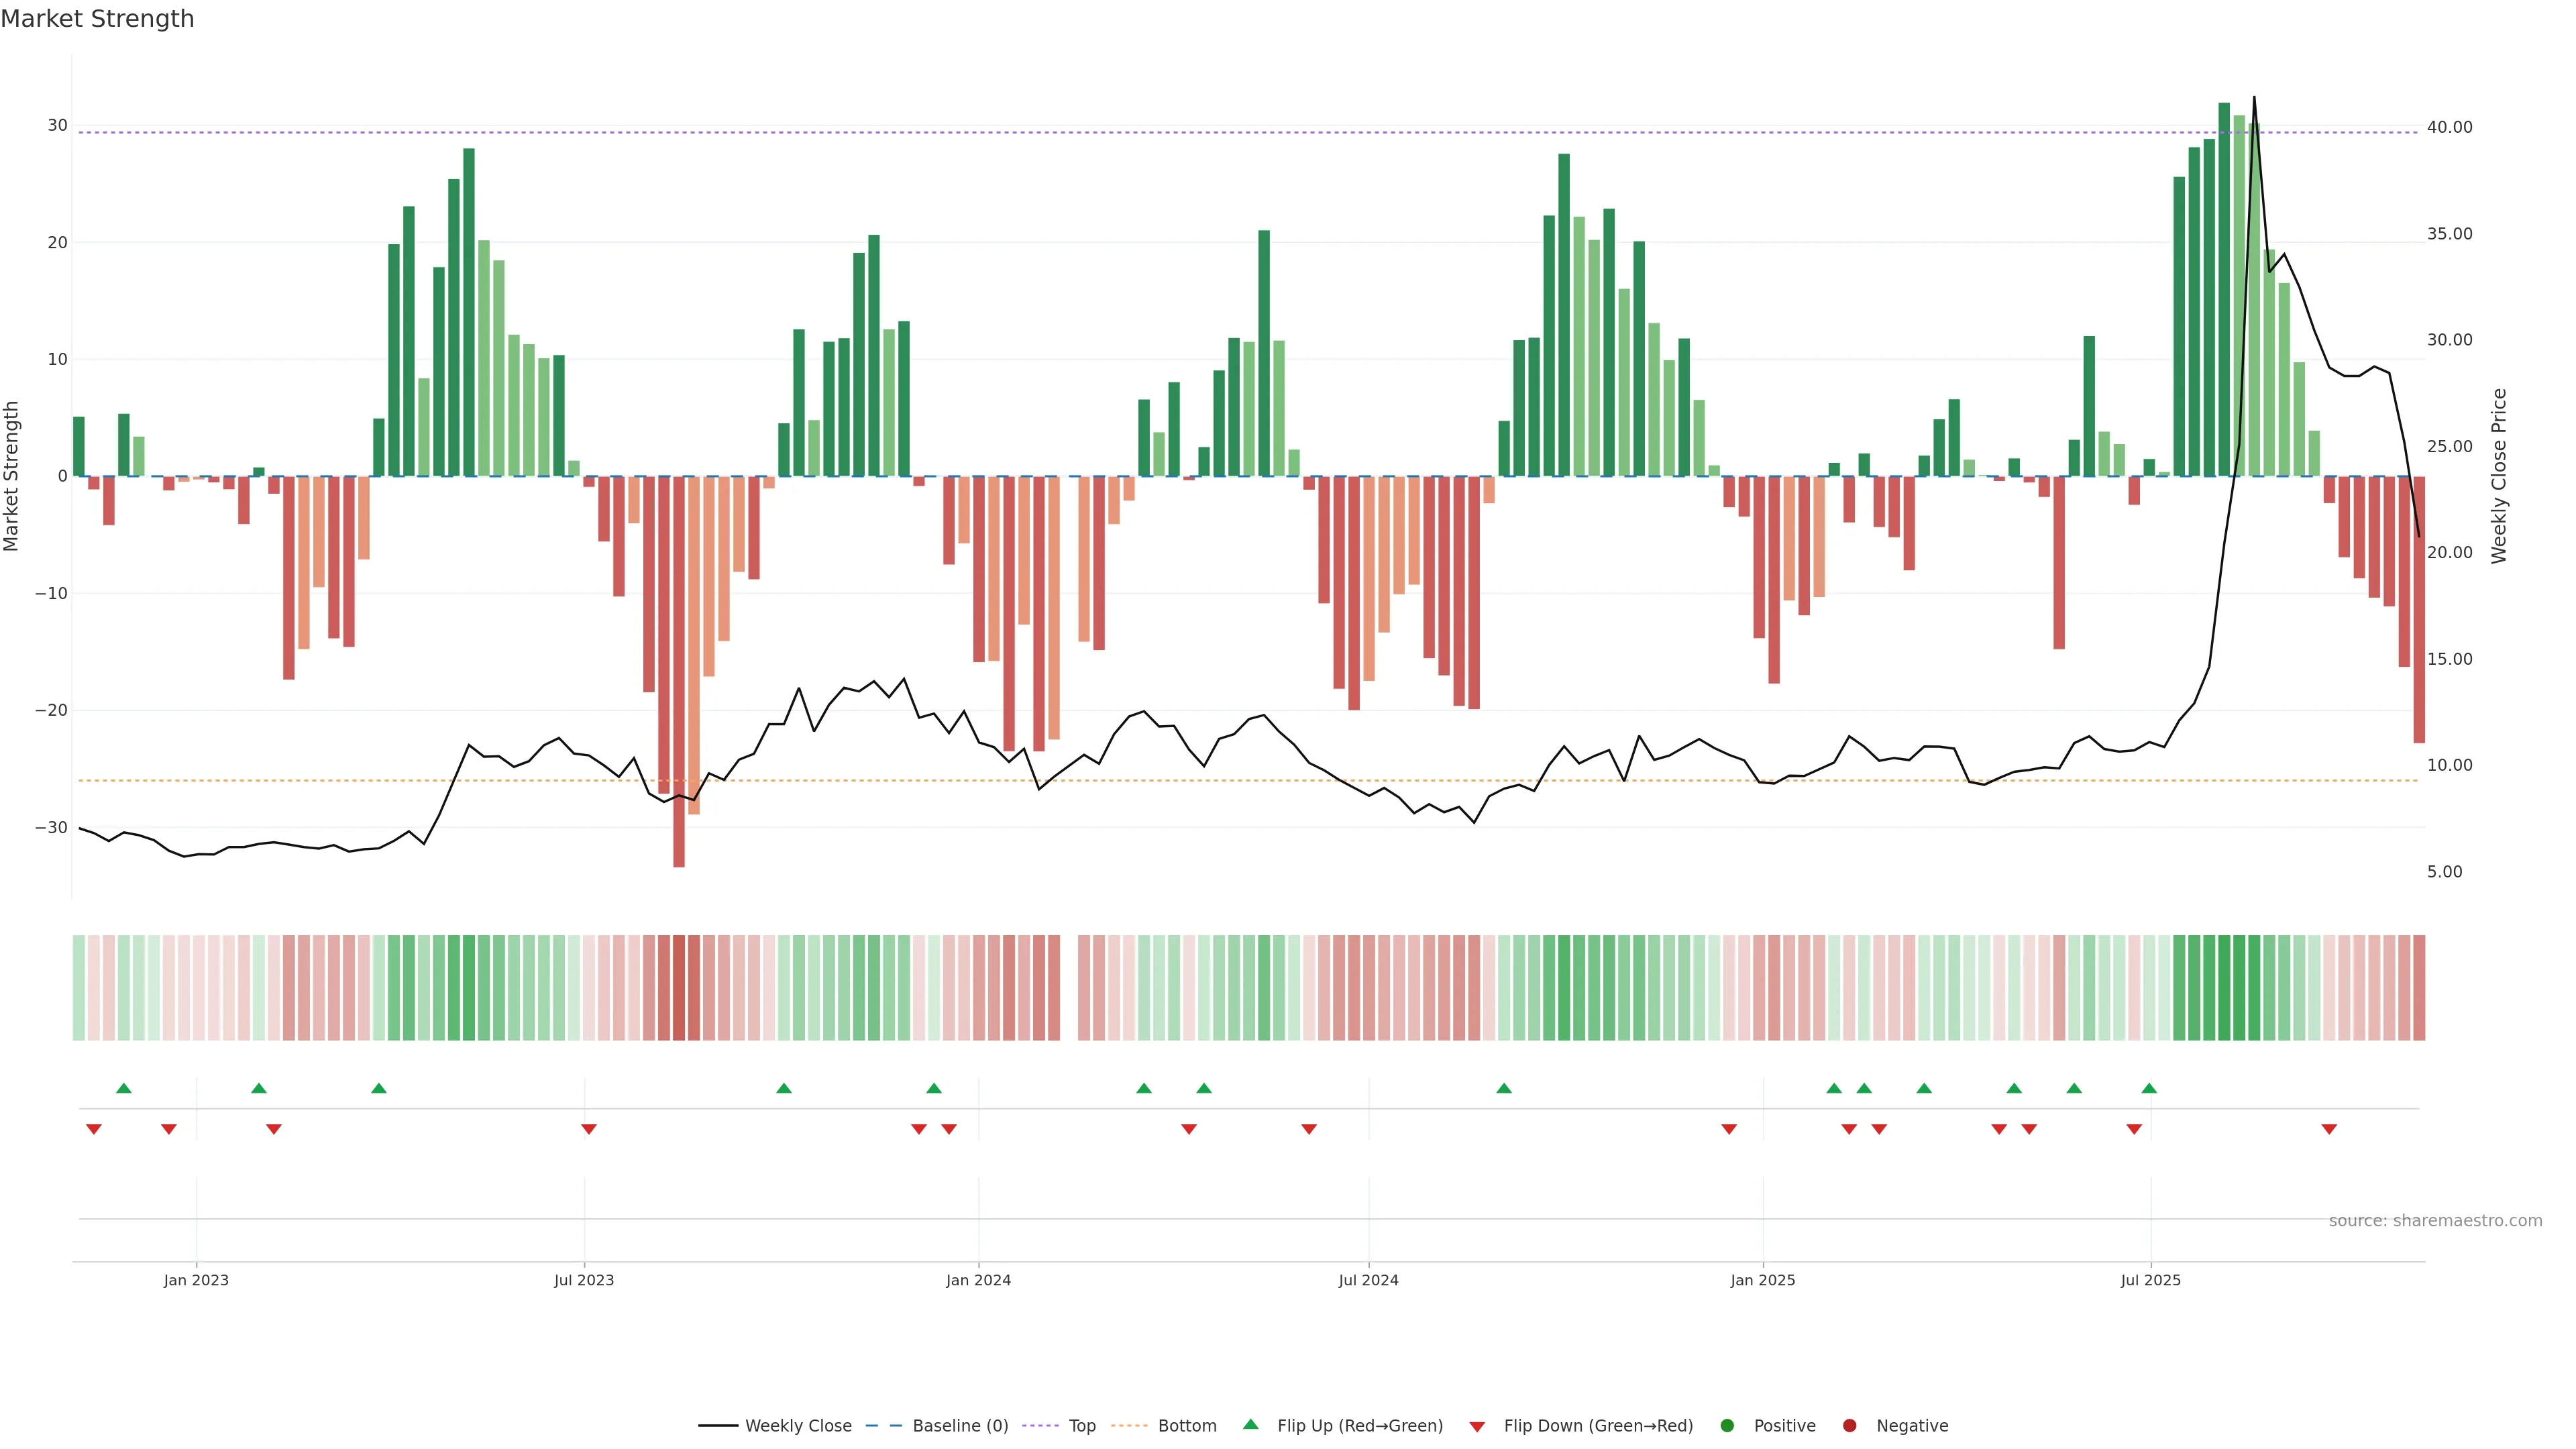2576x1449 pixels.
Task: Click the source: sharemaestro.com text
Action: click(x=2435, y=1221)
